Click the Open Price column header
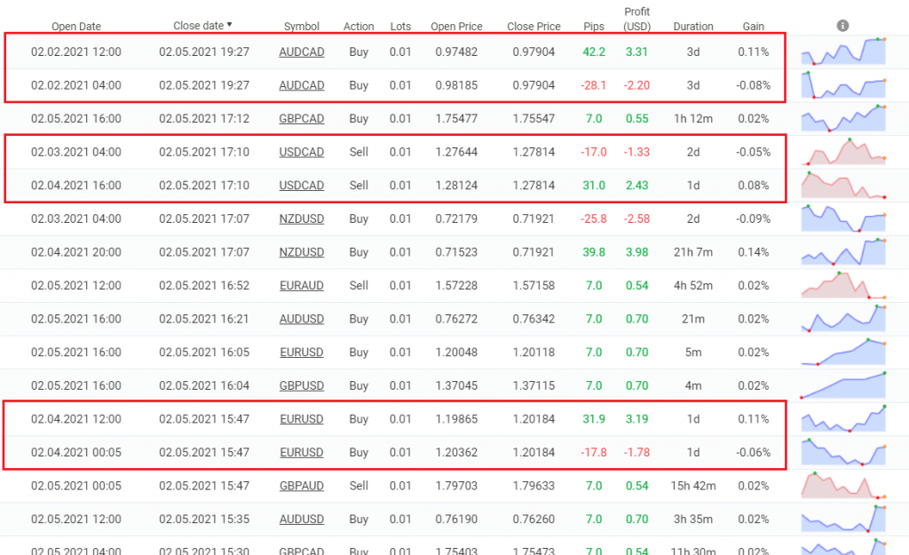909x555 pixels. click(x=456, y=27)
